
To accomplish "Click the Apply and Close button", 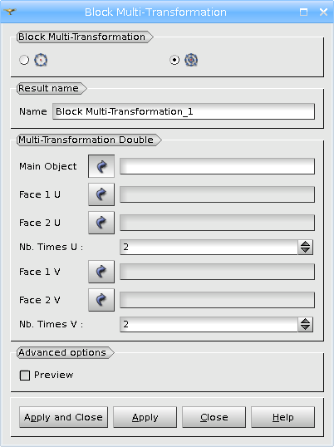I will [63, 417].
